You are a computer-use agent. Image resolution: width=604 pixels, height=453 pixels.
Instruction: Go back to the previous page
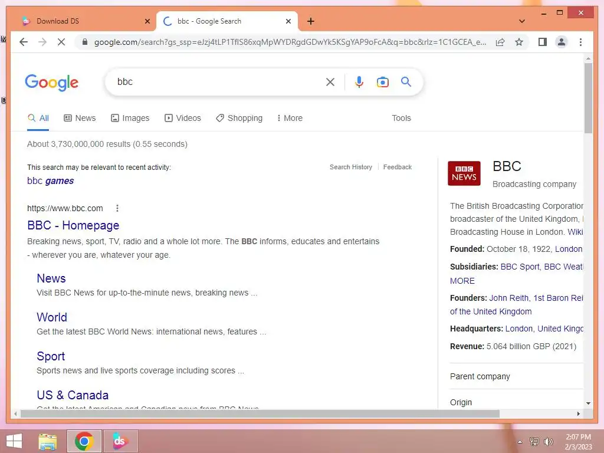point(24,42)
